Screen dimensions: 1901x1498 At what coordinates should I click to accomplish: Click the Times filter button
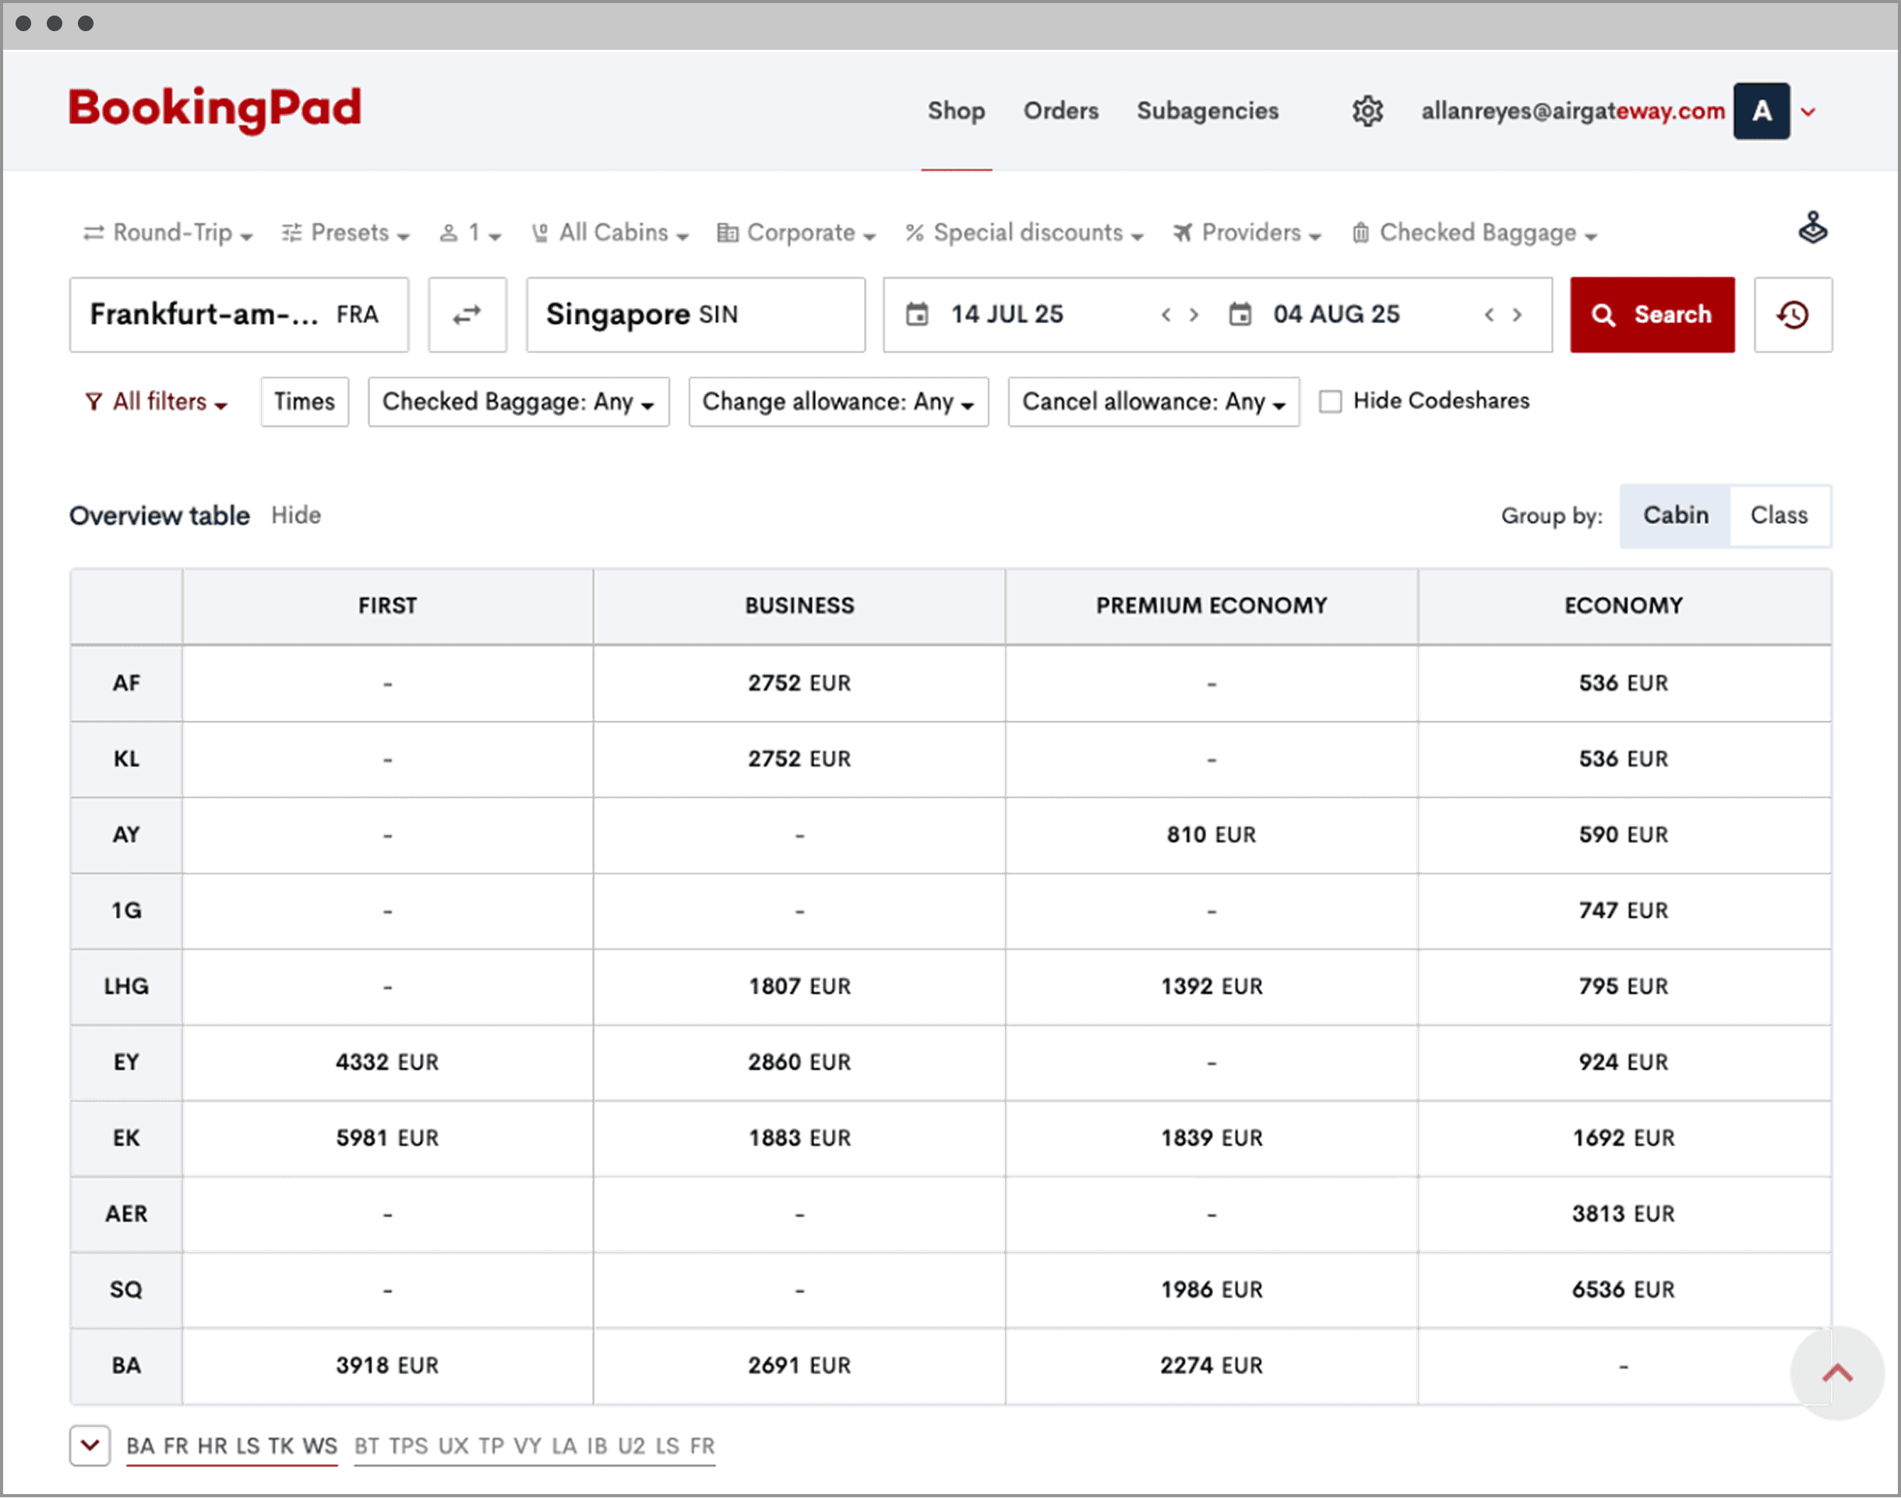point(305,402)
